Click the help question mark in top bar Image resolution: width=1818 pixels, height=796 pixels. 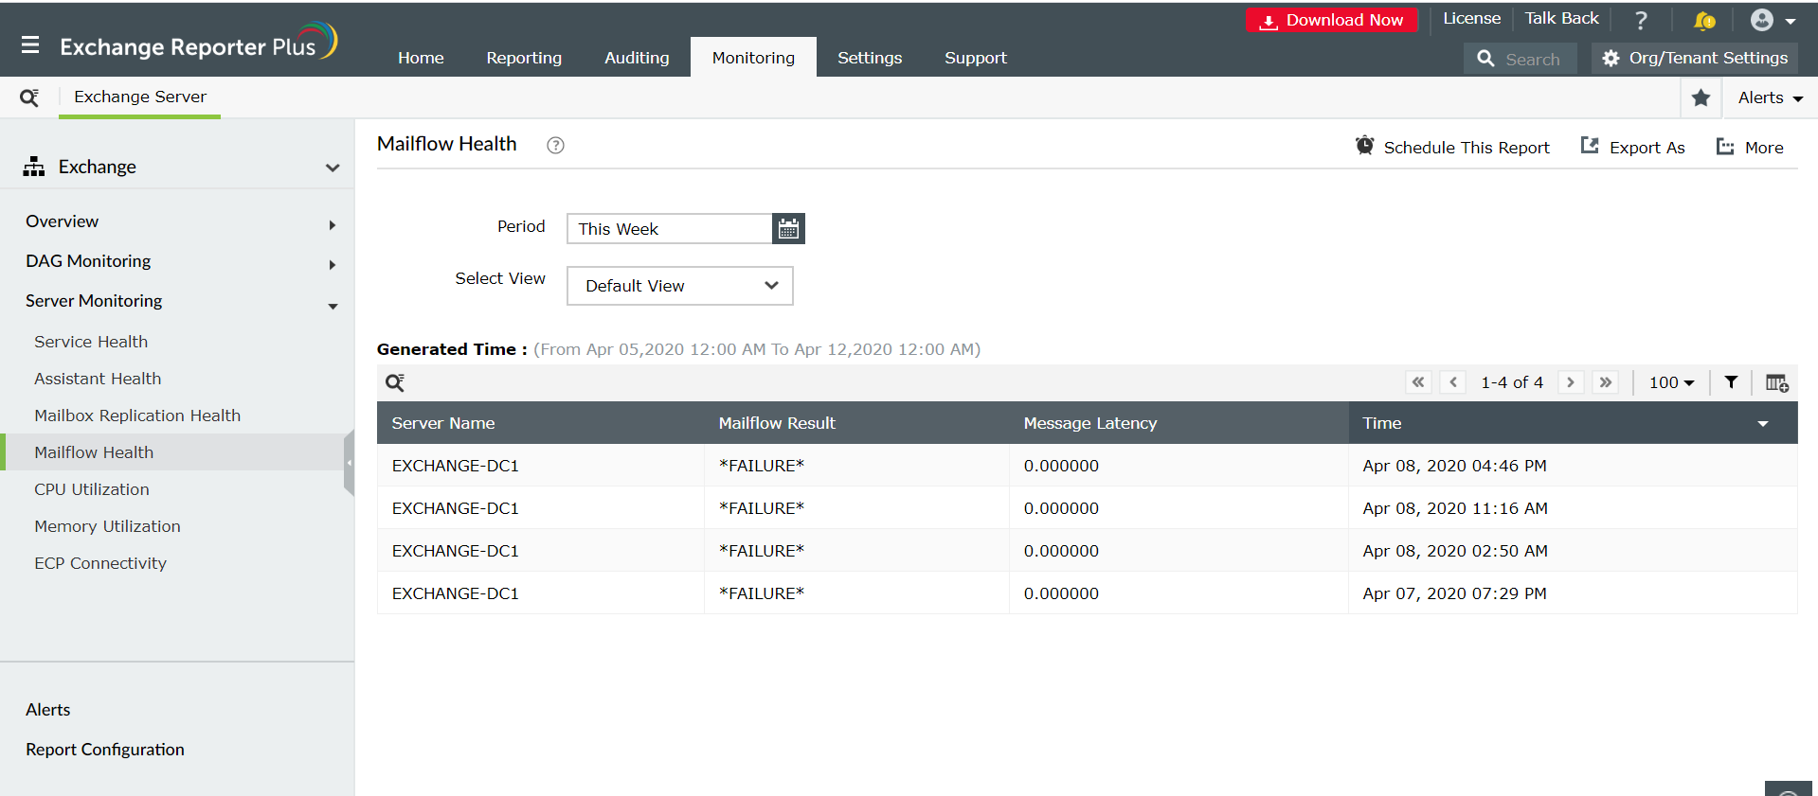[x=1641, y=20]
